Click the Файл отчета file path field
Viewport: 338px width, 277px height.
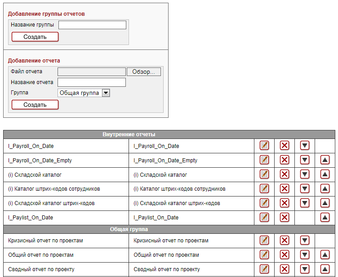click(92, 72)
